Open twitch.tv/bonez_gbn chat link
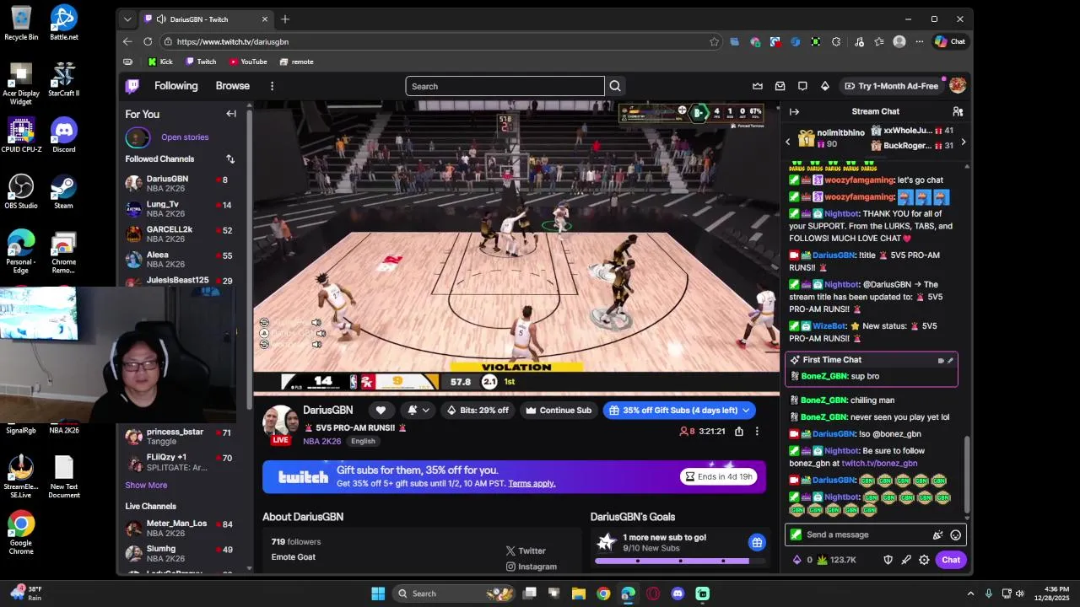 click(x=879, y=463)
